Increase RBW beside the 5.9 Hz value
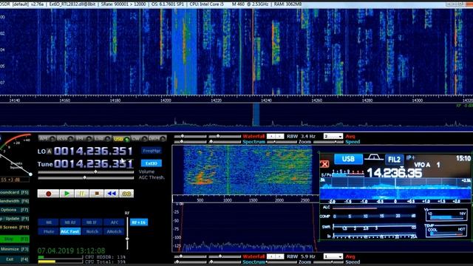 click(x=279, y=256)
